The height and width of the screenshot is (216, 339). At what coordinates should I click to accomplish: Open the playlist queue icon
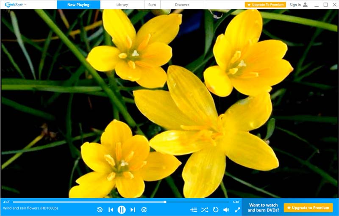194,210
